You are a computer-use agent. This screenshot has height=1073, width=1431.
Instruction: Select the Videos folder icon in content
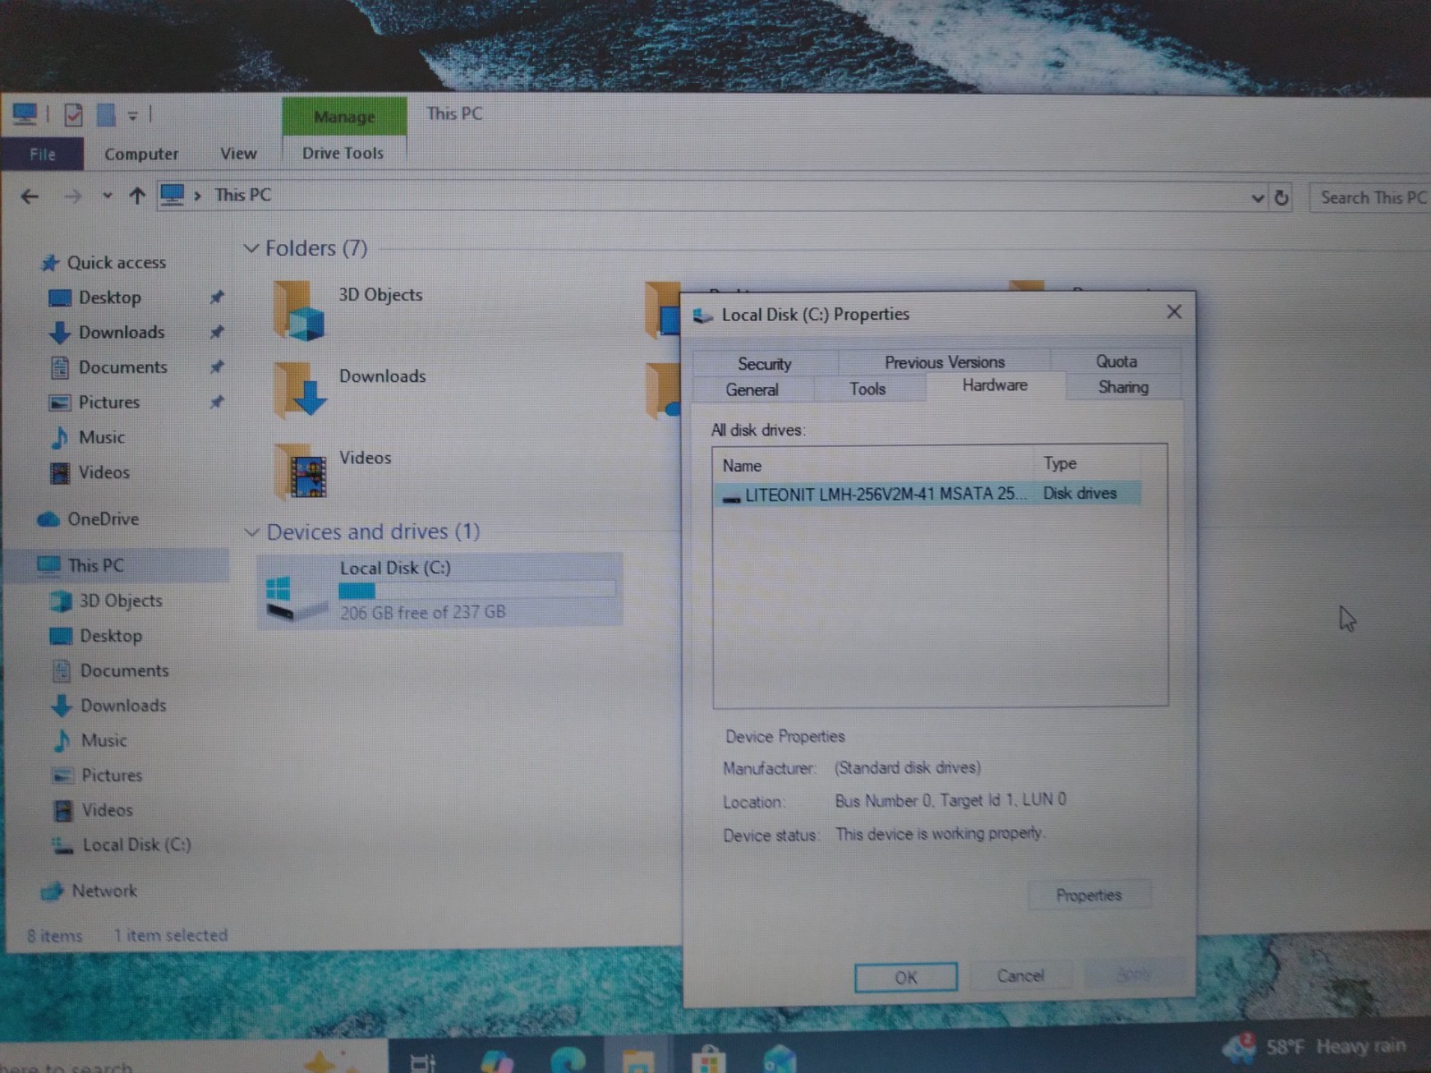point(301,471)
